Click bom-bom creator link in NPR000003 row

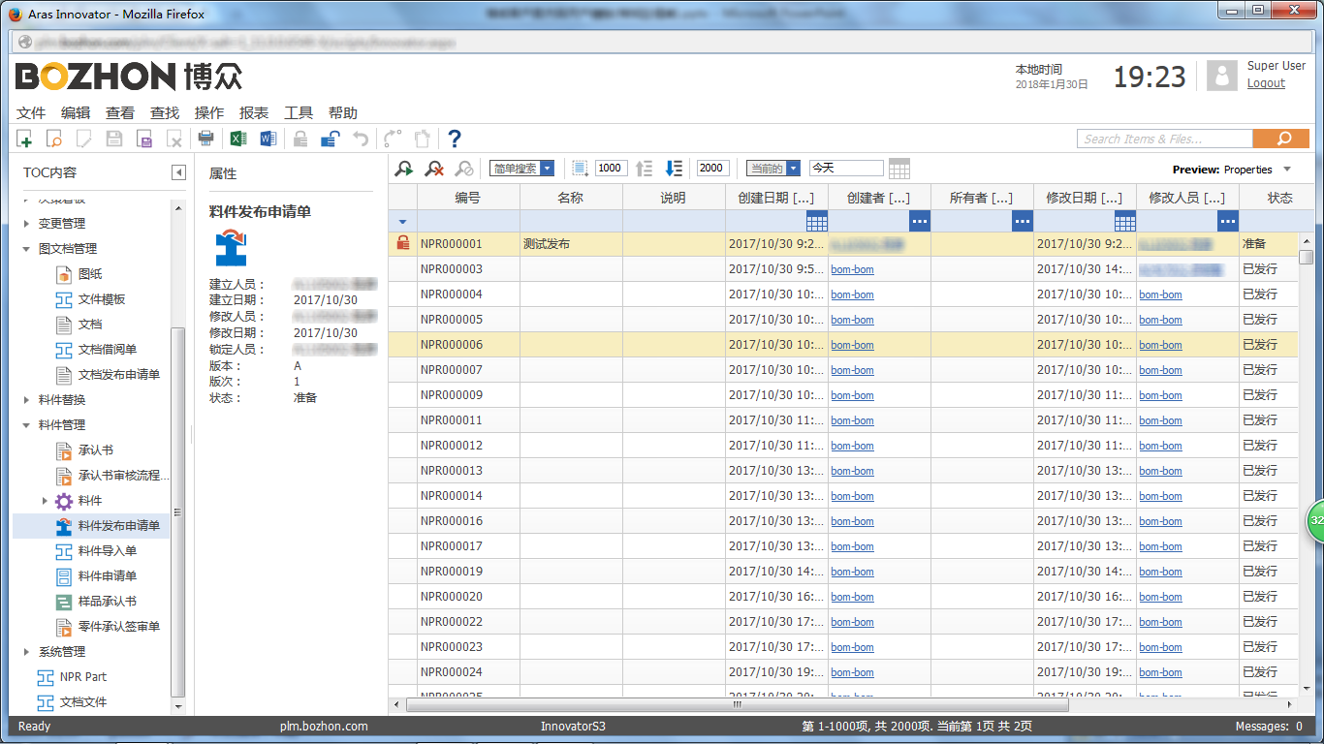852,269
